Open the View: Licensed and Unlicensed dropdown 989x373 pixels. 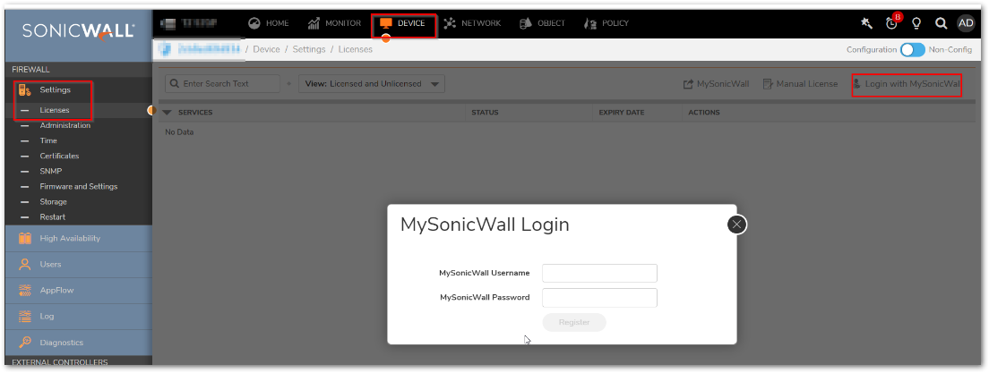[x=372, y=83]
